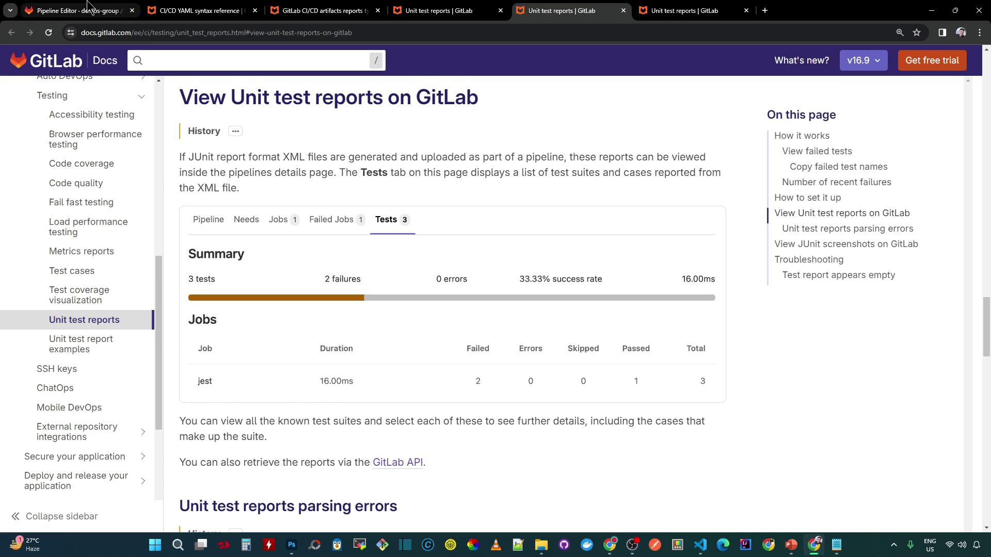Image resolution: width=991 pixels, height=557 pixels.
Task: Reload the page with refresh icon
Action: click(48, 32)
